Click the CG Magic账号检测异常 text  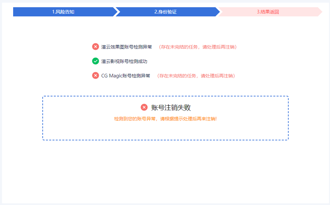coord(125,76)
